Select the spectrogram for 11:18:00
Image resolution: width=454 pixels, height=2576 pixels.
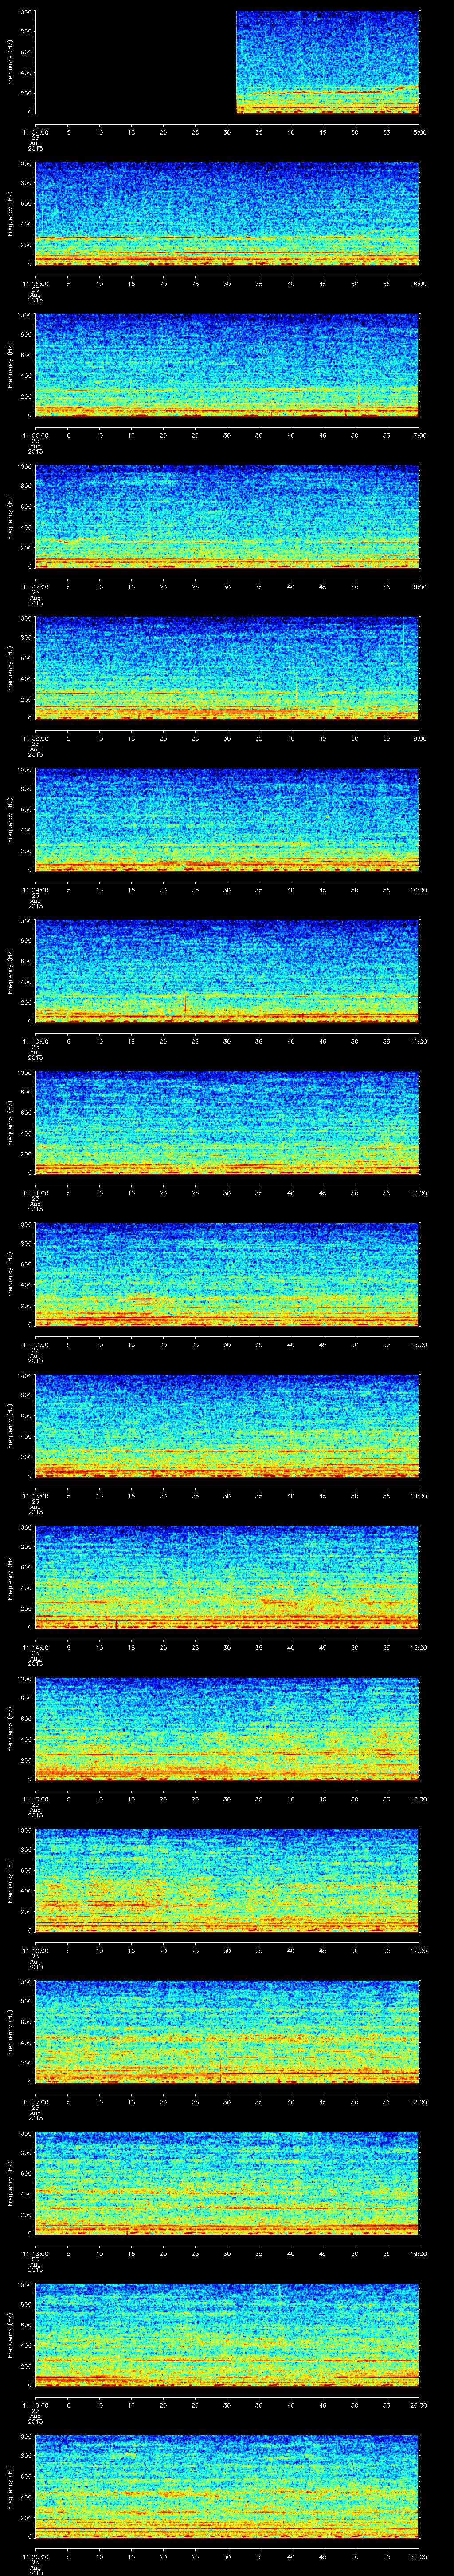point(227,2183)
